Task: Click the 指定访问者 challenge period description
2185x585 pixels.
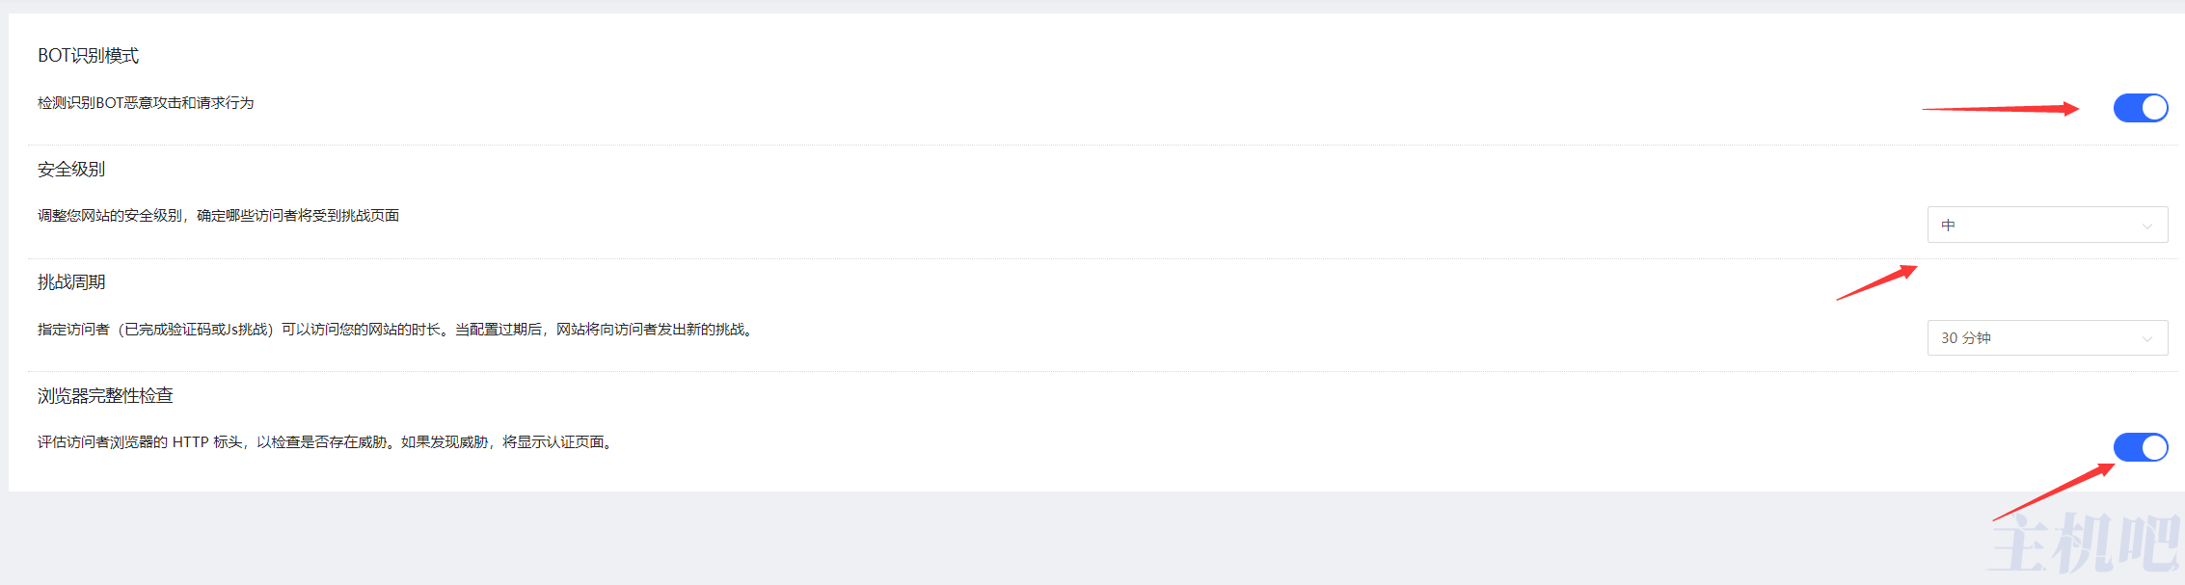Action: tap(395, 330)
